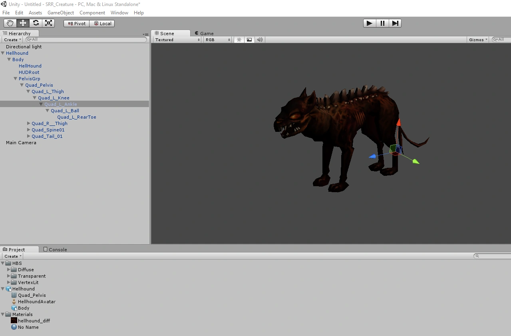The image size is (511, 336).
Task: Select the hellhound_diff material thumbnail
Action: click(14, 321)
